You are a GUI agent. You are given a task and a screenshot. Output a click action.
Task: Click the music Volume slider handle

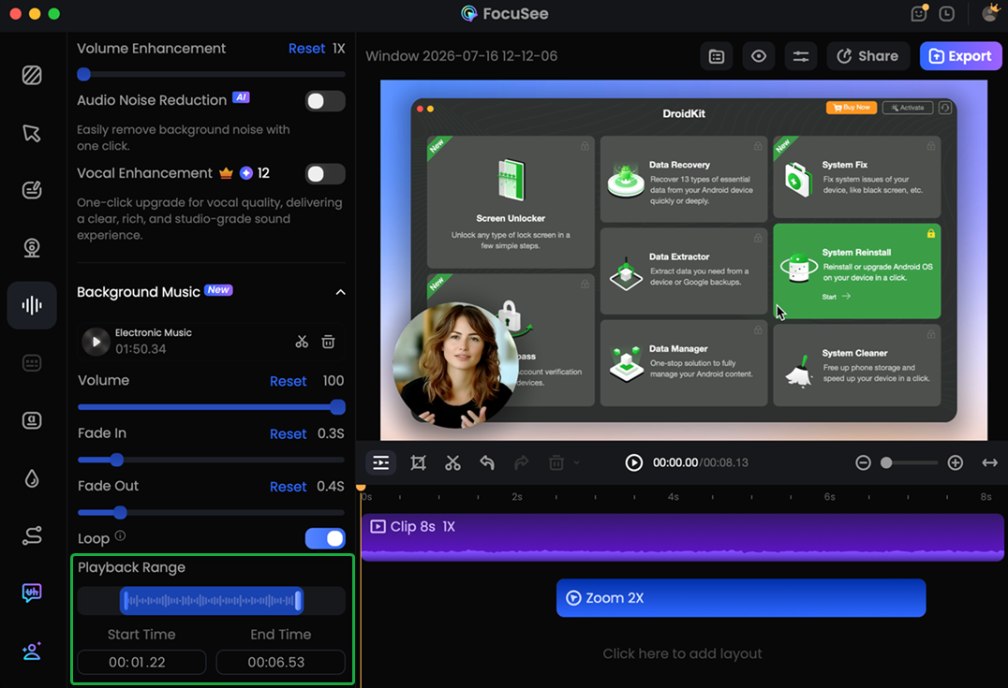click(337, 406)
